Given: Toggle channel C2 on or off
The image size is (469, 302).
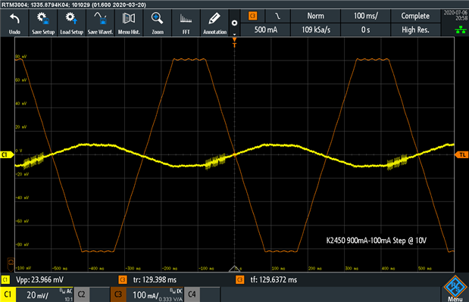Looking at the screenshot, I should click(81, 294).
